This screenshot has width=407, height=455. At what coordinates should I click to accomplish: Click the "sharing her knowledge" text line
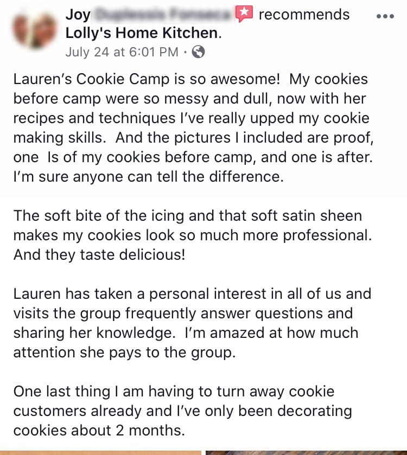186,332
